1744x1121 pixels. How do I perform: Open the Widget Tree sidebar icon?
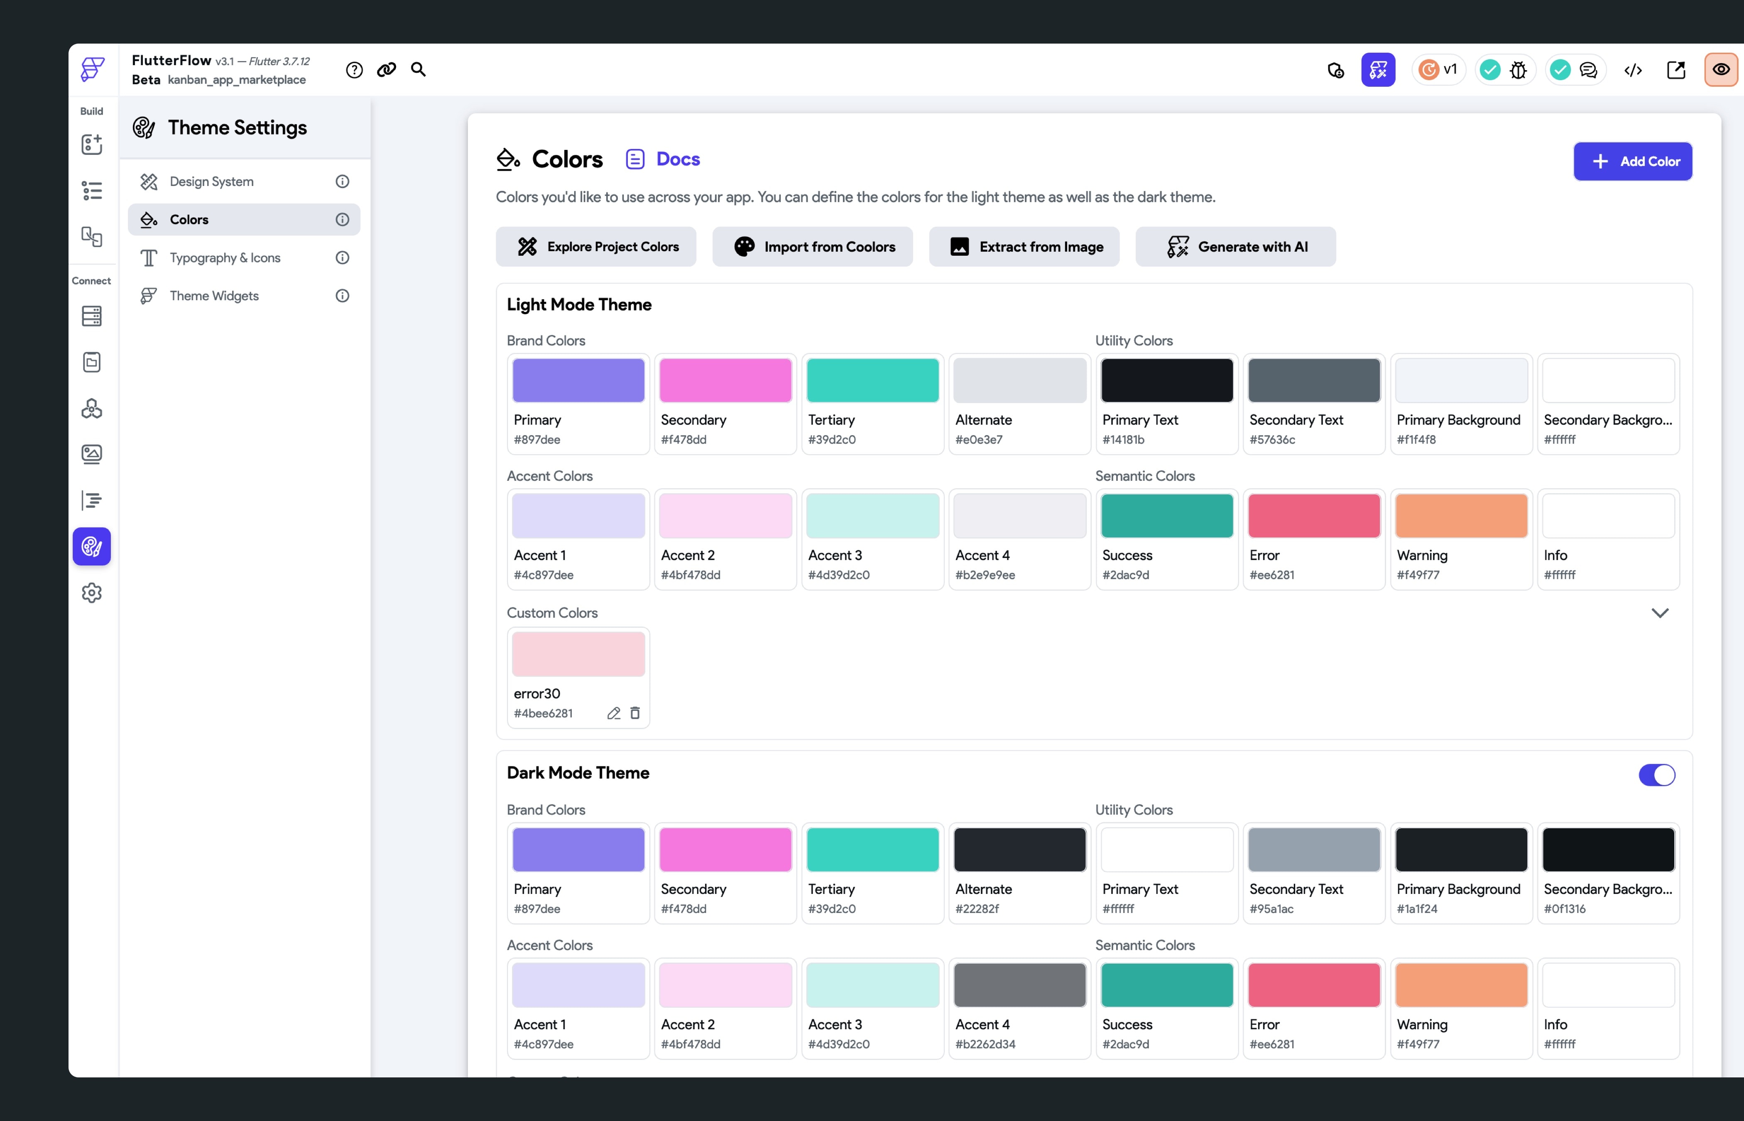[x=92, y=191]
